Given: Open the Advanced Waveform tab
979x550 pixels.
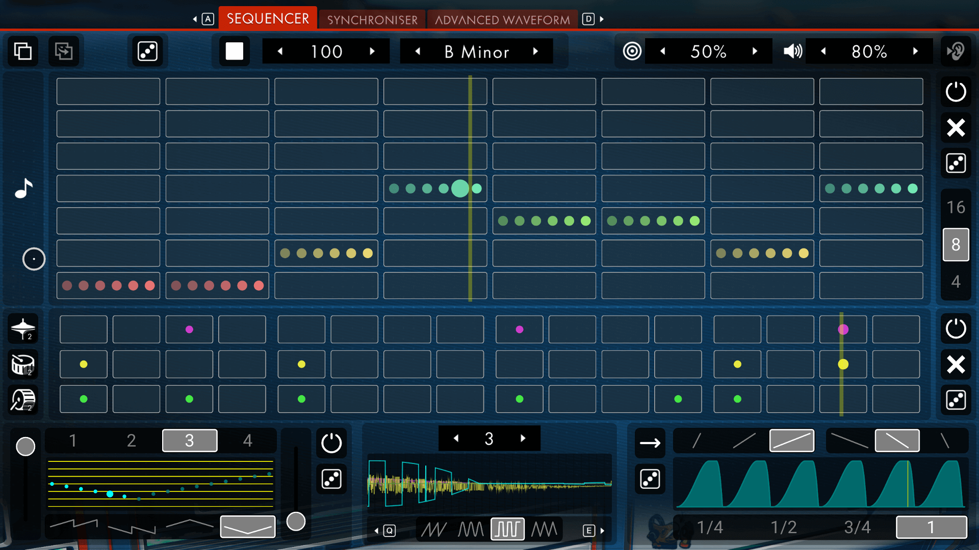Looking at the screenshot, I should coord(502,20).
